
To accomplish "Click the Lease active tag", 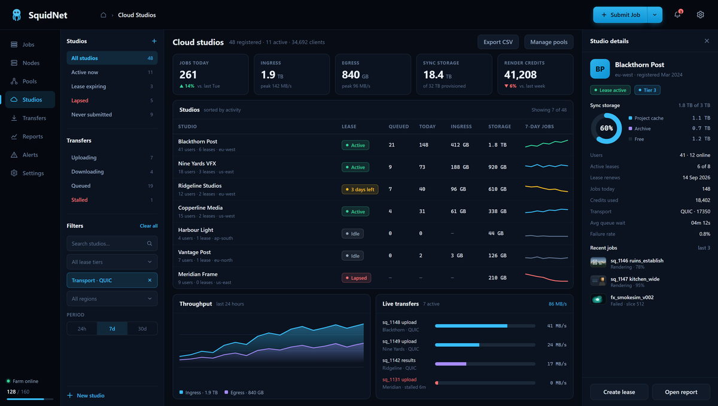I will click(x=610, y=90).
